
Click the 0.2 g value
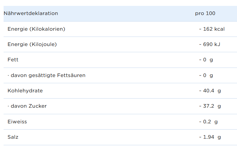(x=208, y=122)
